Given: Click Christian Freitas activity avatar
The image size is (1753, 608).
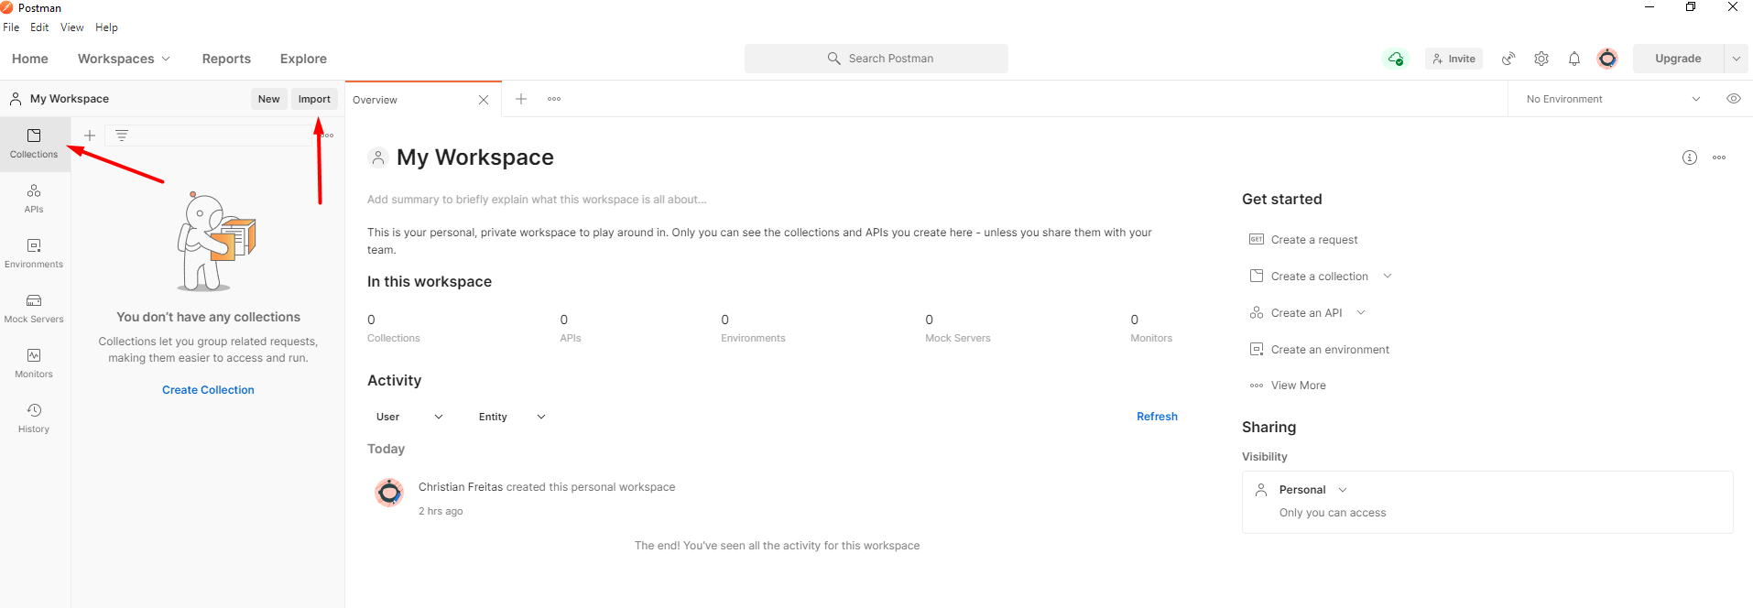Looking at the screenshot, I should click(389, 493).
